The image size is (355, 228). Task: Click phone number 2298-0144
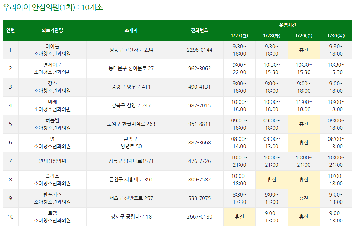click(x=200, y=50)
